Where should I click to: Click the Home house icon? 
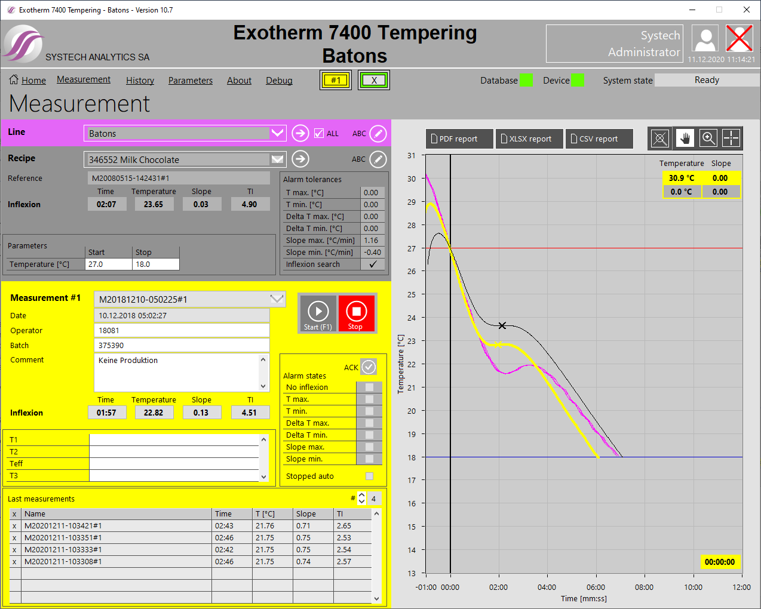14,79
